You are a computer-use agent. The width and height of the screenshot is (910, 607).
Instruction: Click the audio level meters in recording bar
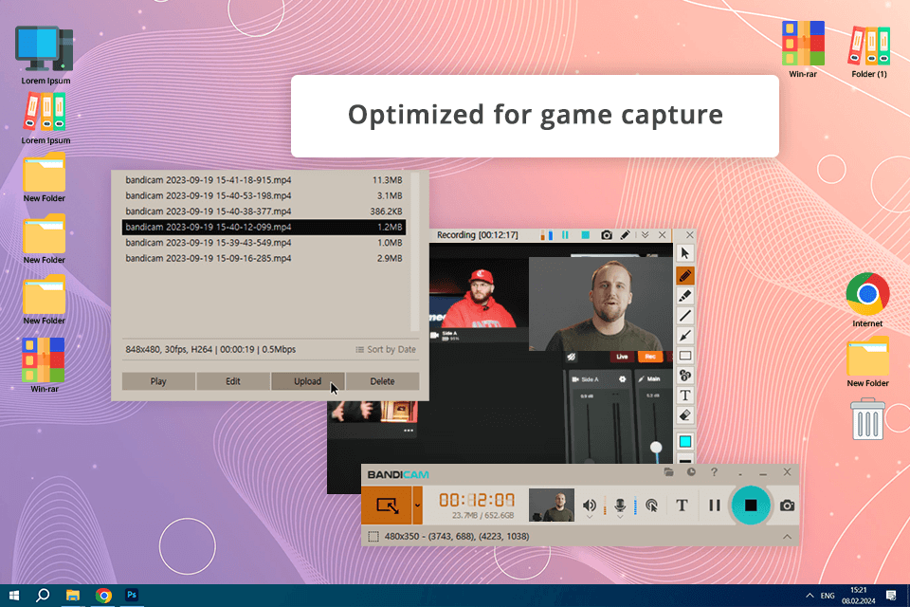click(x=546, y=235)
